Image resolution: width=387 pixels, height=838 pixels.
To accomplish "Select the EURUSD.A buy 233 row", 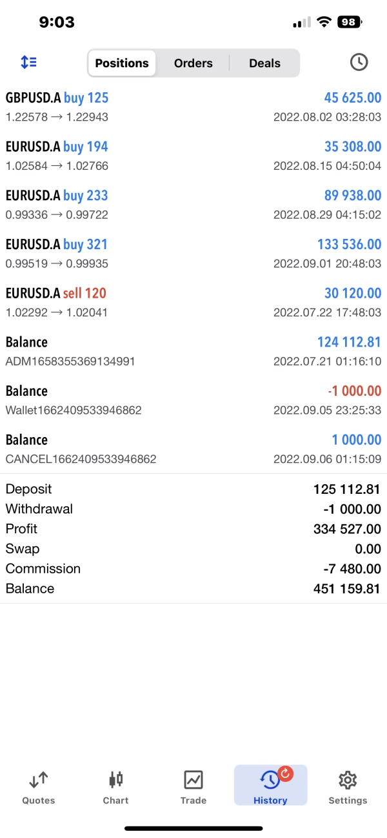I will point(193,205).
